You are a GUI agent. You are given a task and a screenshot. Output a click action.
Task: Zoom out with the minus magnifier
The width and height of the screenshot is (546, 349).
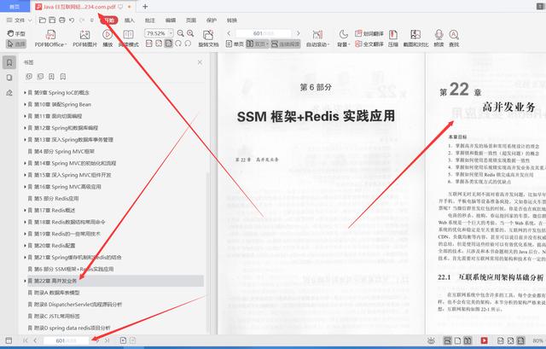pyautogui.click(x=180, y=33)
